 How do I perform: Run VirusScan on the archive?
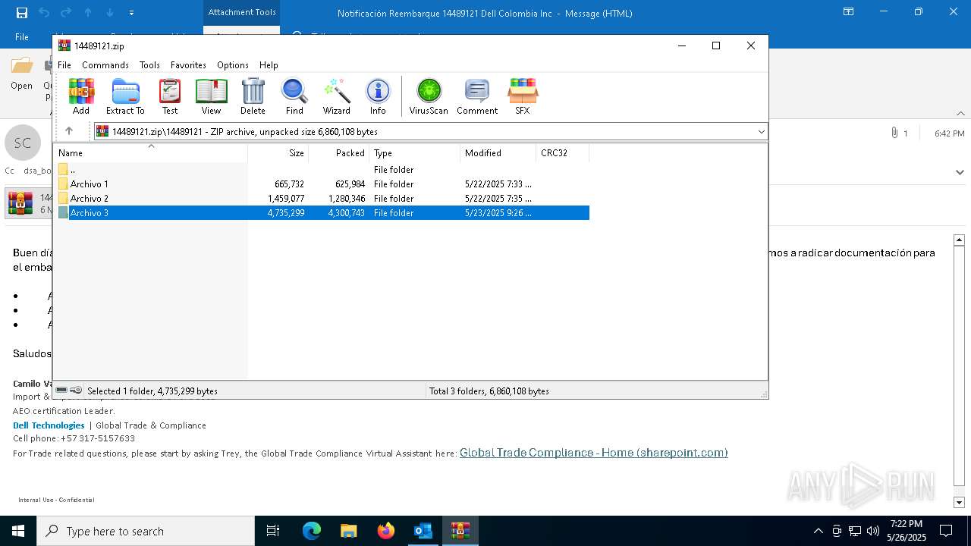tap(429, 96)
